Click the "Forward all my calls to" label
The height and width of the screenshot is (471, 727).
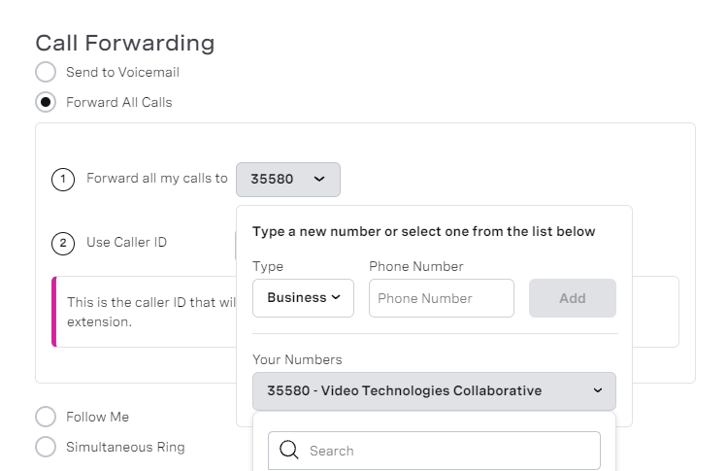point(157,179)
